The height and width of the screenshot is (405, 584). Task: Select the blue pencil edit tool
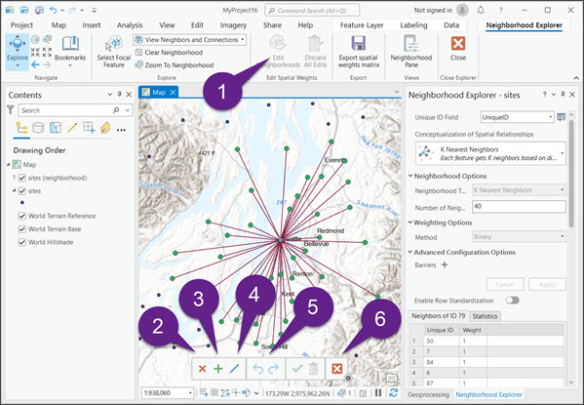(x=234, y=369)
